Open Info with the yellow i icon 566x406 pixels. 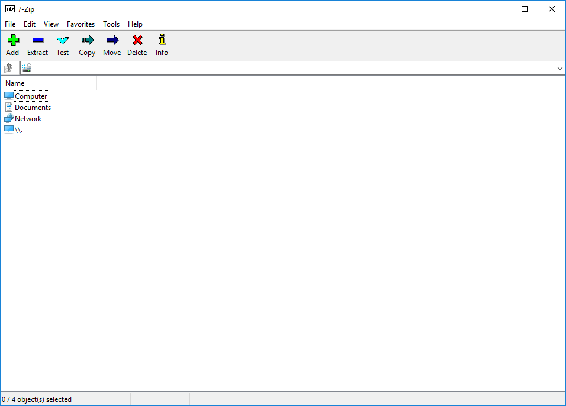162,40
